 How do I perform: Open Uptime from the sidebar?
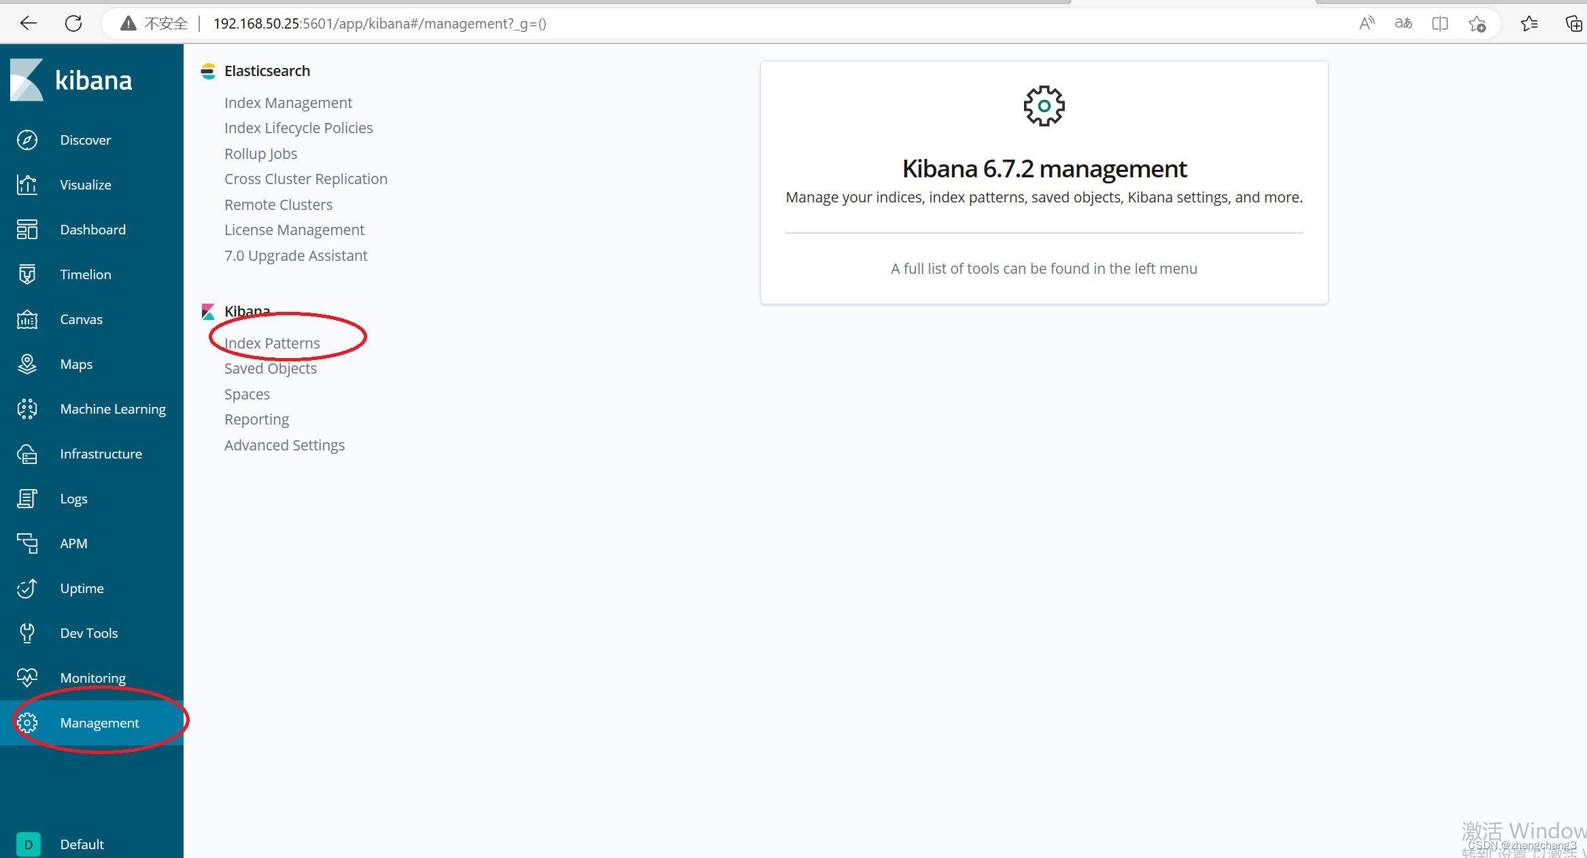(82, 588)
